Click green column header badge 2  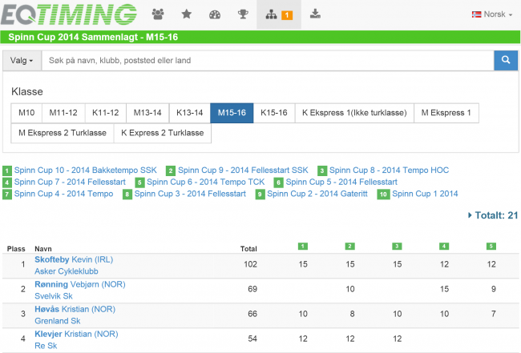click(350, 247)
